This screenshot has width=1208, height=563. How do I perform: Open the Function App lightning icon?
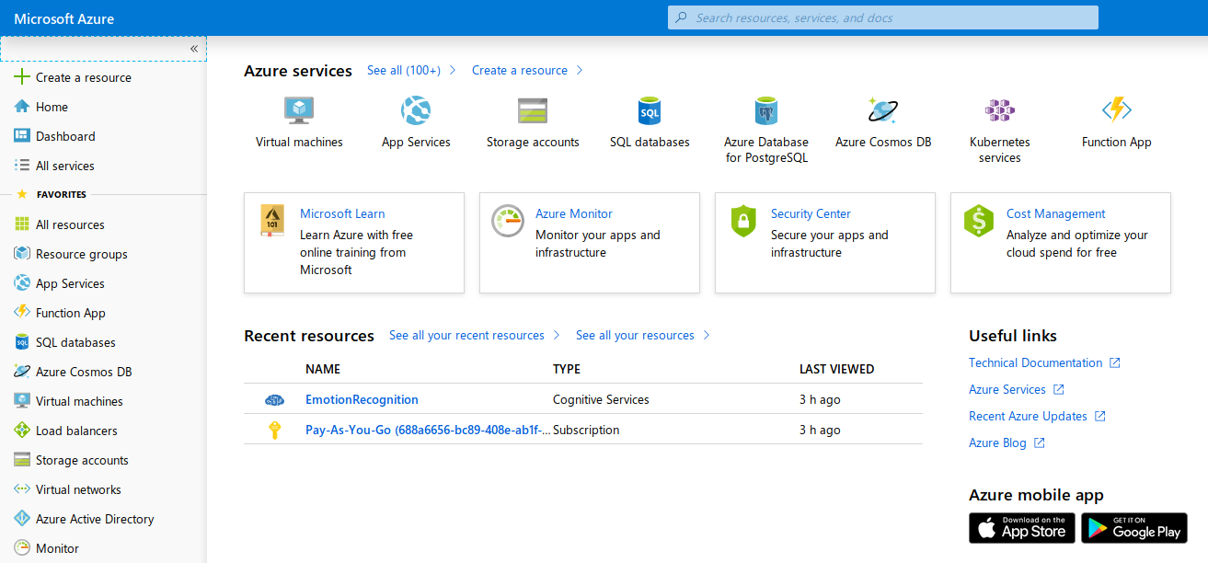coord(1117,110)
